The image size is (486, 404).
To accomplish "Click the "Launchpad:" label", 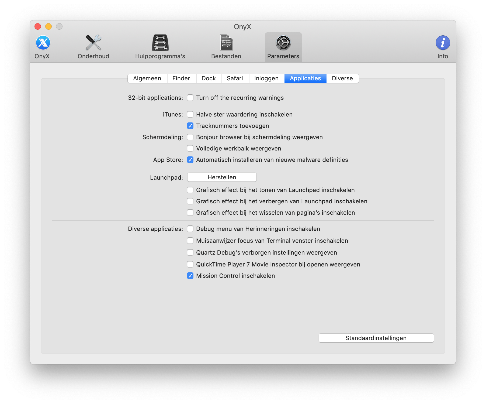I will coord(166,177).
